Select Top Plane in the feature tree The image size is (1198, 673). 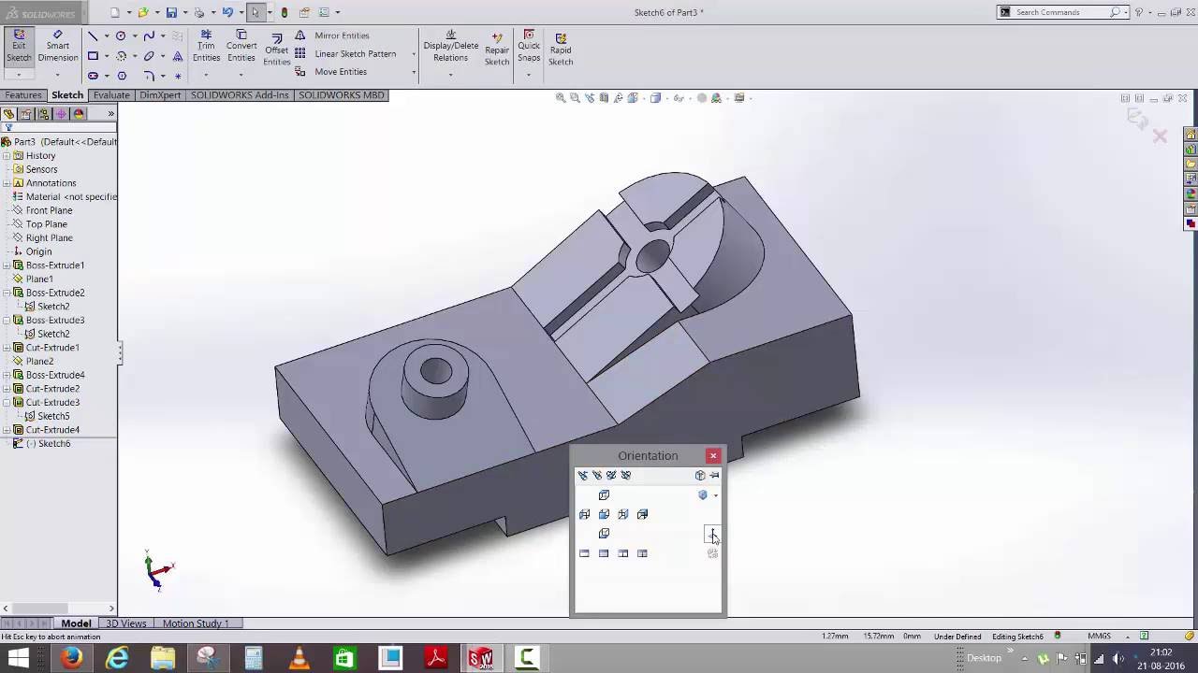(x=46, y=224)
